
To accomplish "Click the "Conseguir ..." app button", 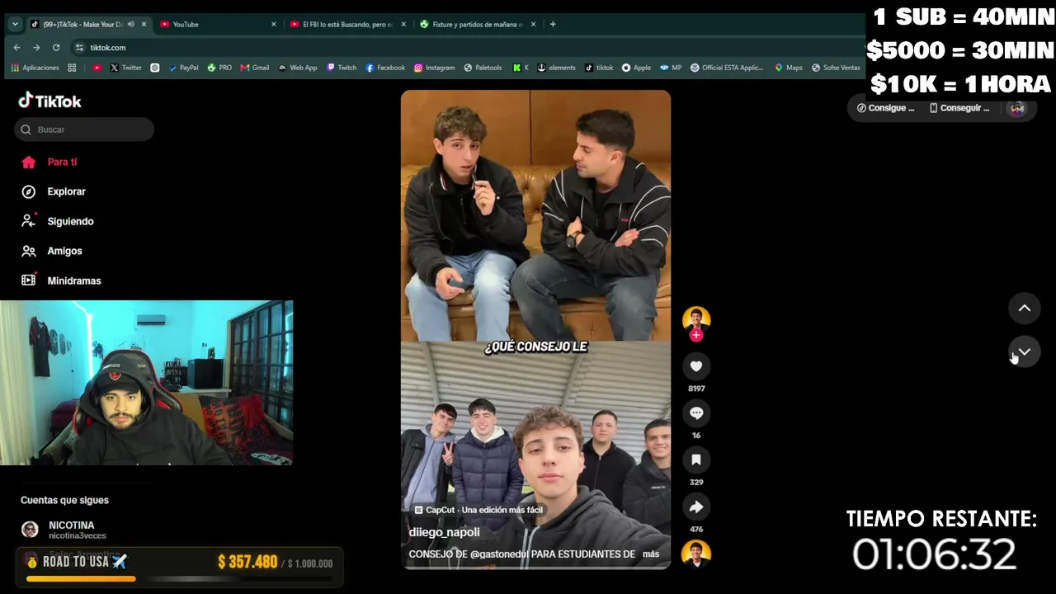I will click(x=959, y=108).
